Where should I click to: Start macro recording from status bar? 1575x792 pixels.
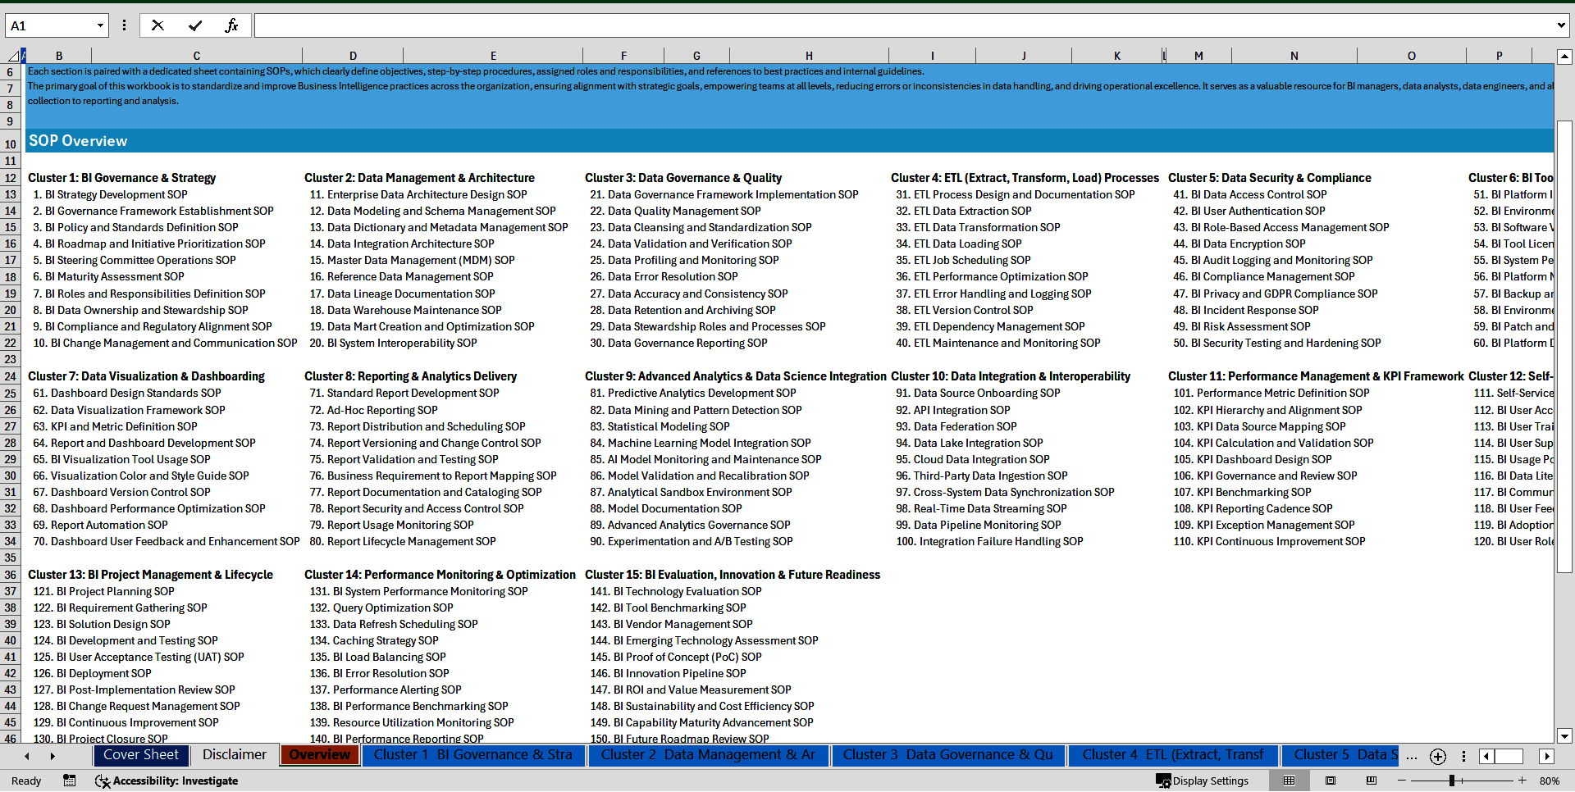[69, 781]
